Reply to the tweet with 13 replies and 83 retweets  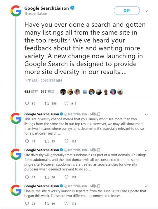tap(27, 141)
